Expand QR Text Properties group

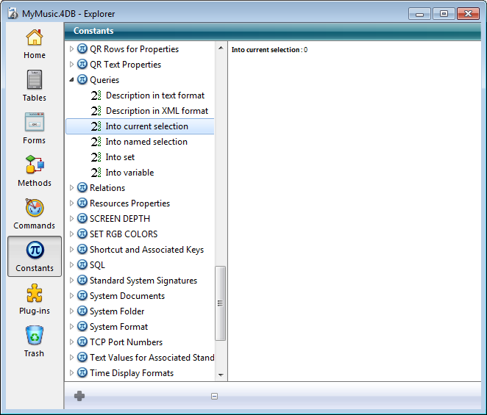[71, 65]
